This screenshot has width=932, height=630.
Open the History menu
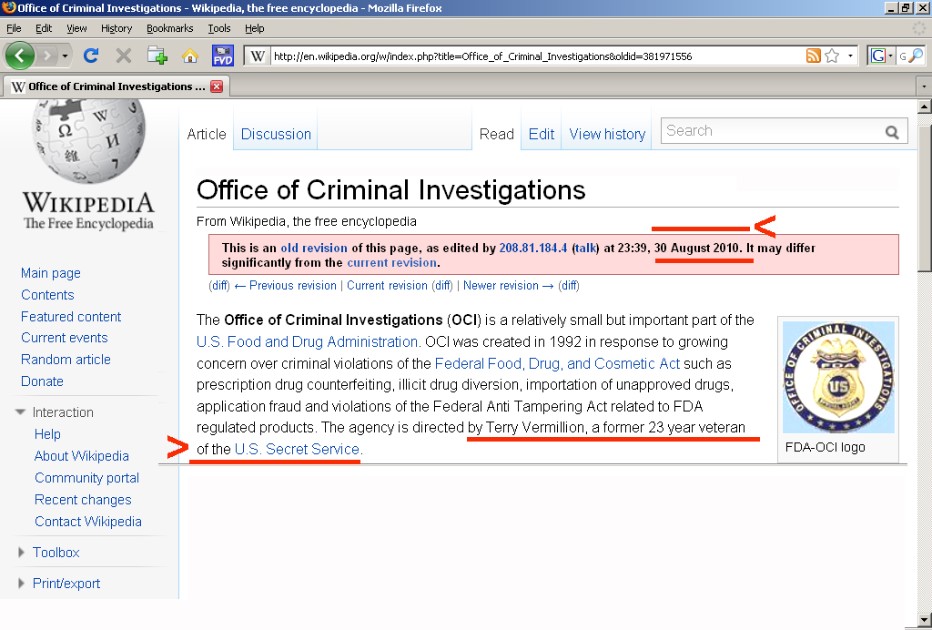click(x=116, y=28)
